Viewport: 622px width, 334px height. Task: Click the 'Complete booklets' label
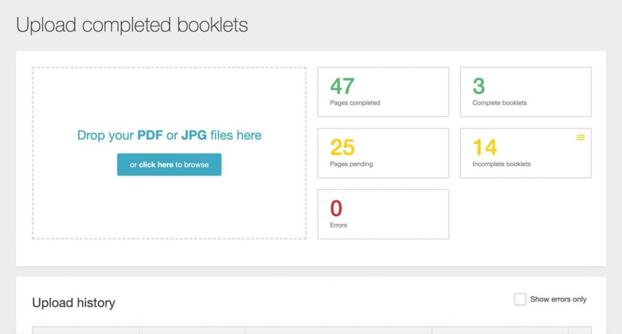[499, 103]
